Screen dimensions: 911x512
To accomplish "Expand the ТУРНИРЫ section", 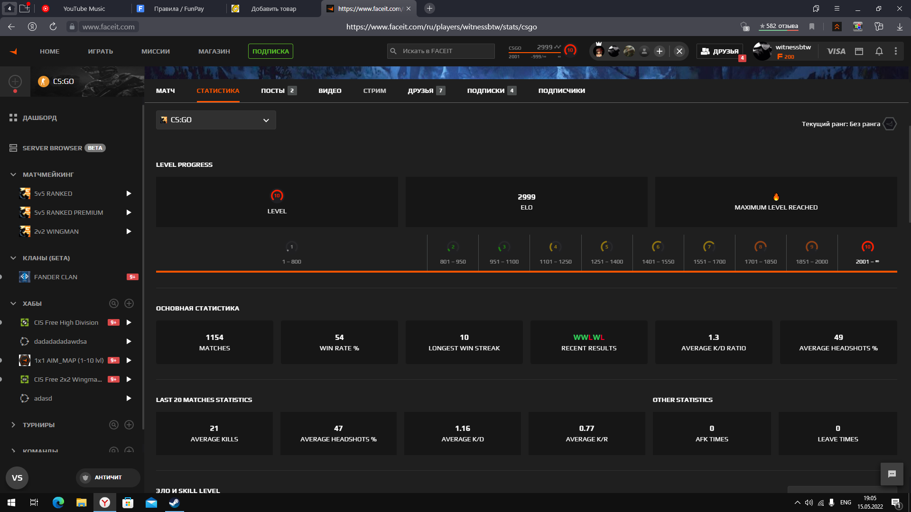I will [x=13, y=425].
